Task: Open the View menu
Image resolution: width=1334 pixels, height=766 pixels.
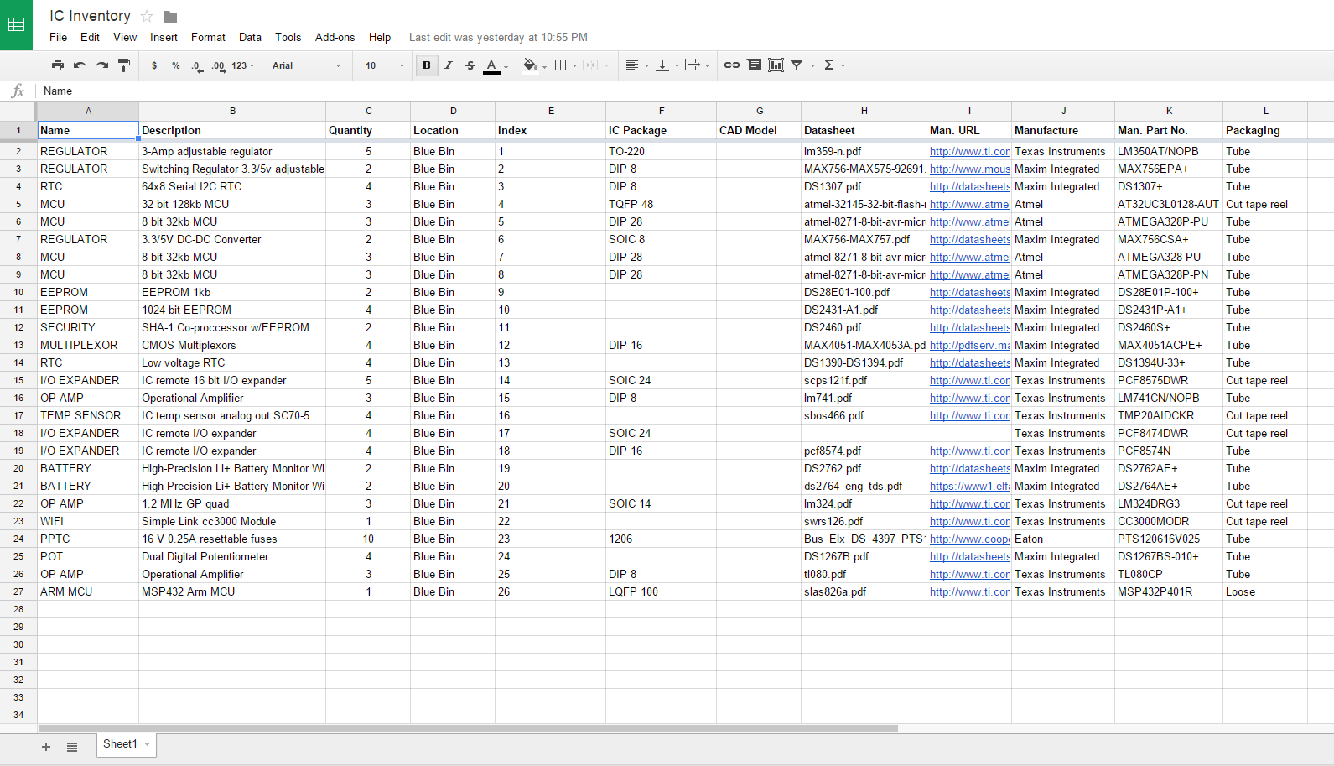Action: (x=125, y=37)
